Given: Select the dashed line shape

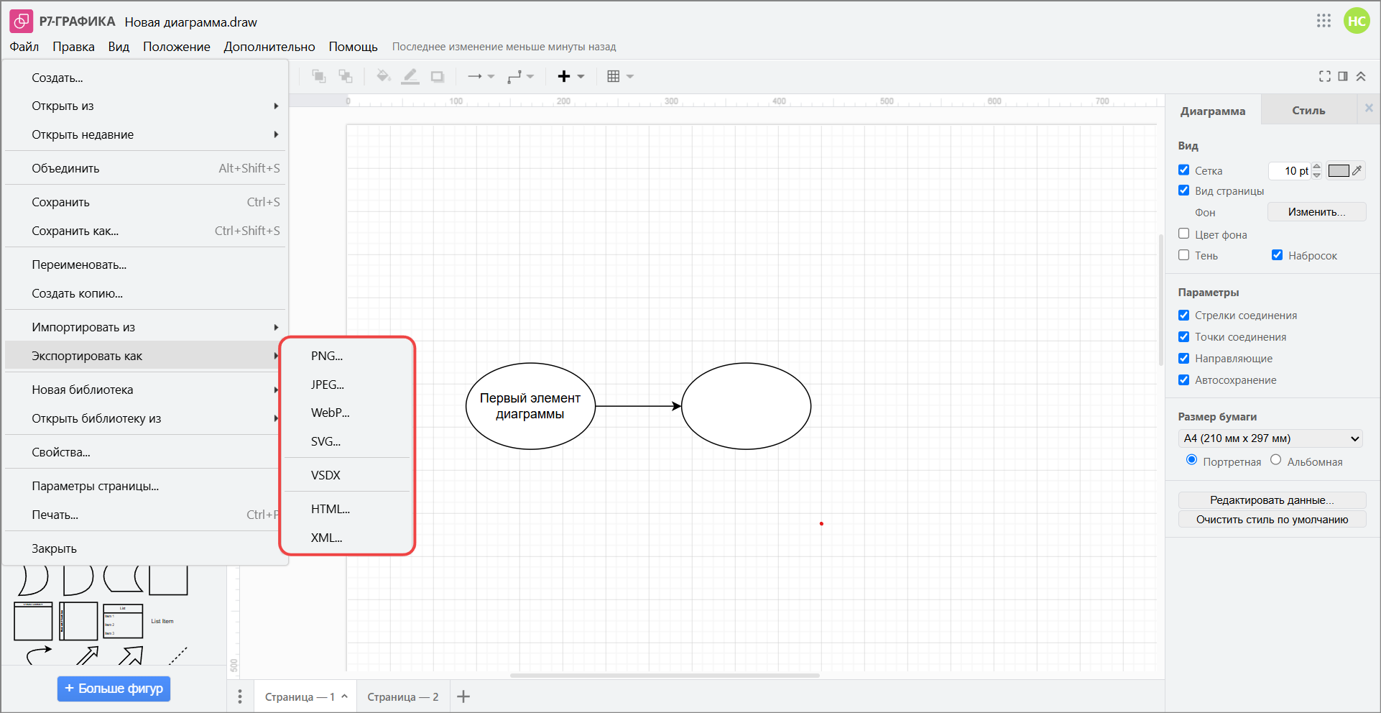Looking at the screenshot, I should tap(177, 655).
